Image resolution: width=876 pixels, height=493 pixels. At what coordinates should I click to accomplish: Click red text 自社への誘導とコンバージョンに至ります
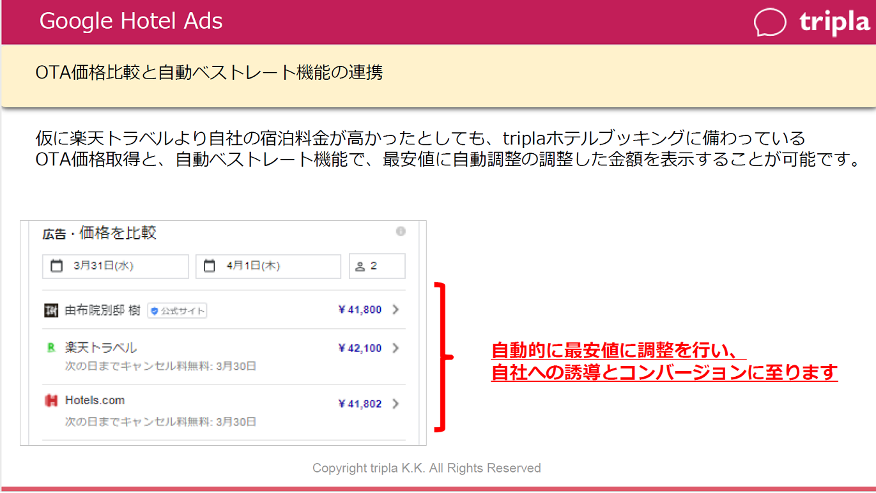pos(665,372)
